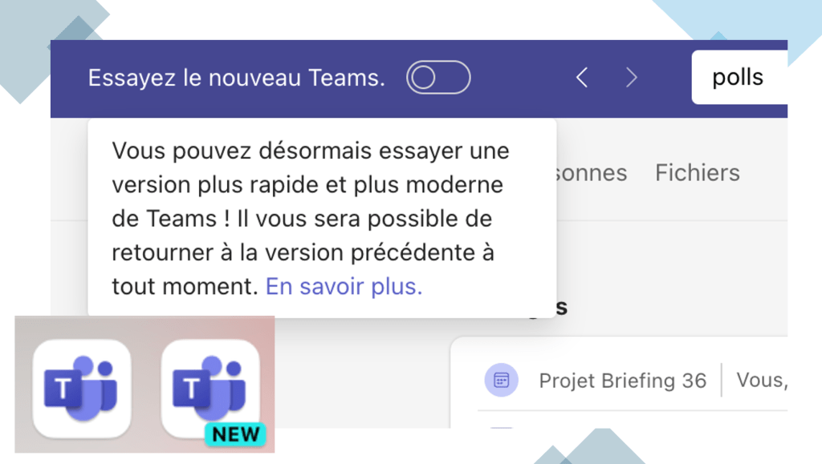The width and height of the screenshot is (822, 464).
Task: Select the partially hidden Personnes tab
Action: coord(592,172)
